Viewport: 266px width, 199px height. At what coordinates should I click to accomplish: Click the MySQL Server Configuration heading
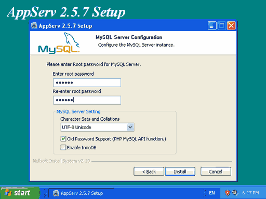[129, 37]
